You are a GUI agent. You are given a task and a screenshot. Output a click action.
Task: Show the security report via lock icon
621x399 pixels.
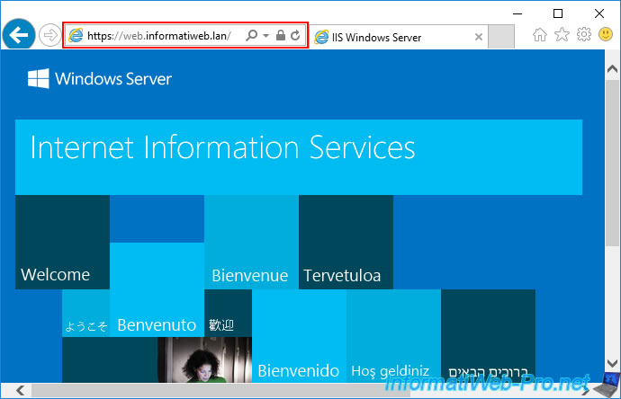[x=281, y=36]
